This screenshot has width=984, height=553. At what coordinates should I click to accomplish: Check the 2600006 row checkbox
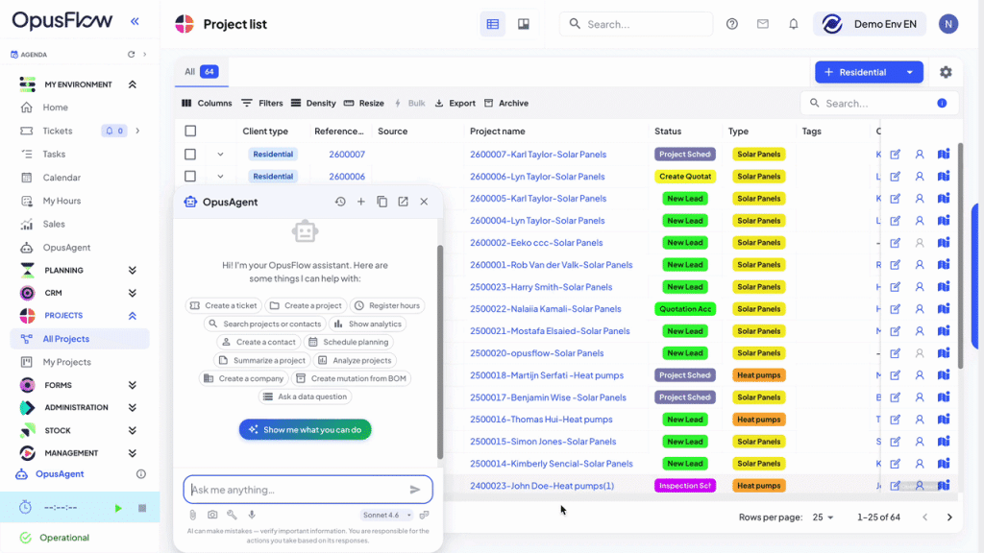point(190,177)
